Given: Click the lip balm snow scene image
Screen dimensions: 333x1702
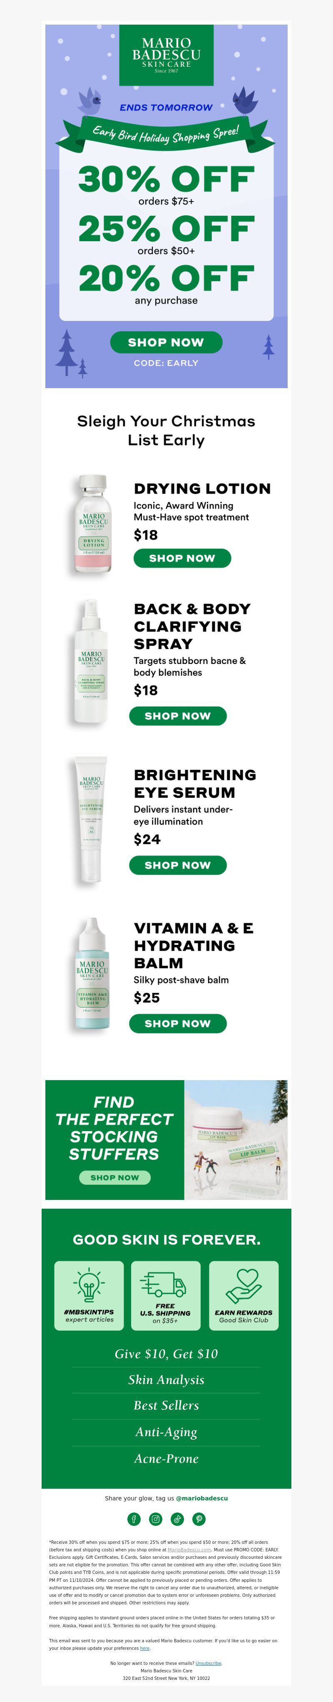Looking at the screenshot, I should click(236, 1140).
